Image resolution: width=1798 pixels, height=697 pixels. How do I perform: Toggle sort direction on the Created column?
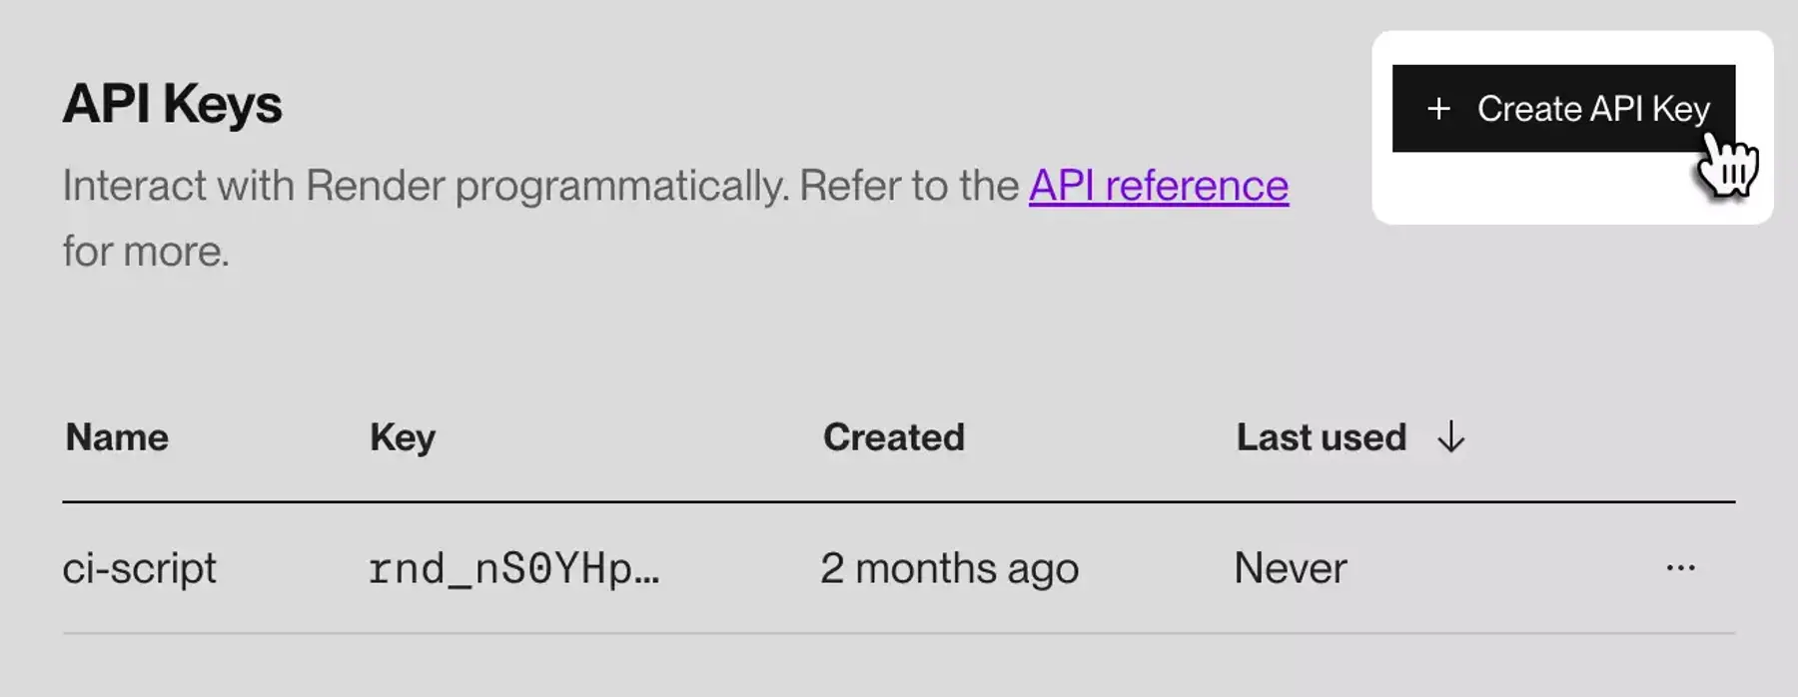tap(892, 436)
